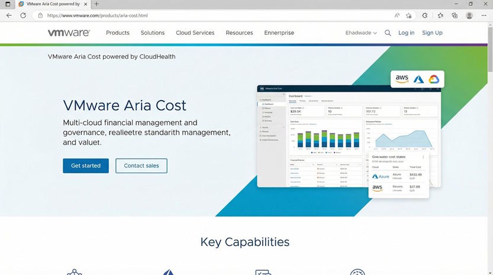Open the favorites list icon
493x275 pixels.
440,15
